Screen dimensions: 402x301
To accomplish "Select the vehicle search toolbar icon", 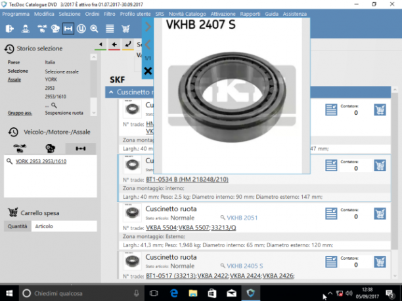I will point(42,28).
